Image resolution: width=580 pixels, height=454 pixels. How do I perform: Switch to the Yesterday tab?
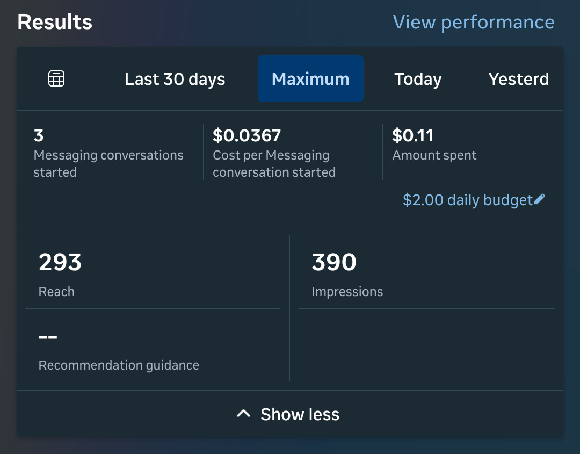519,78
